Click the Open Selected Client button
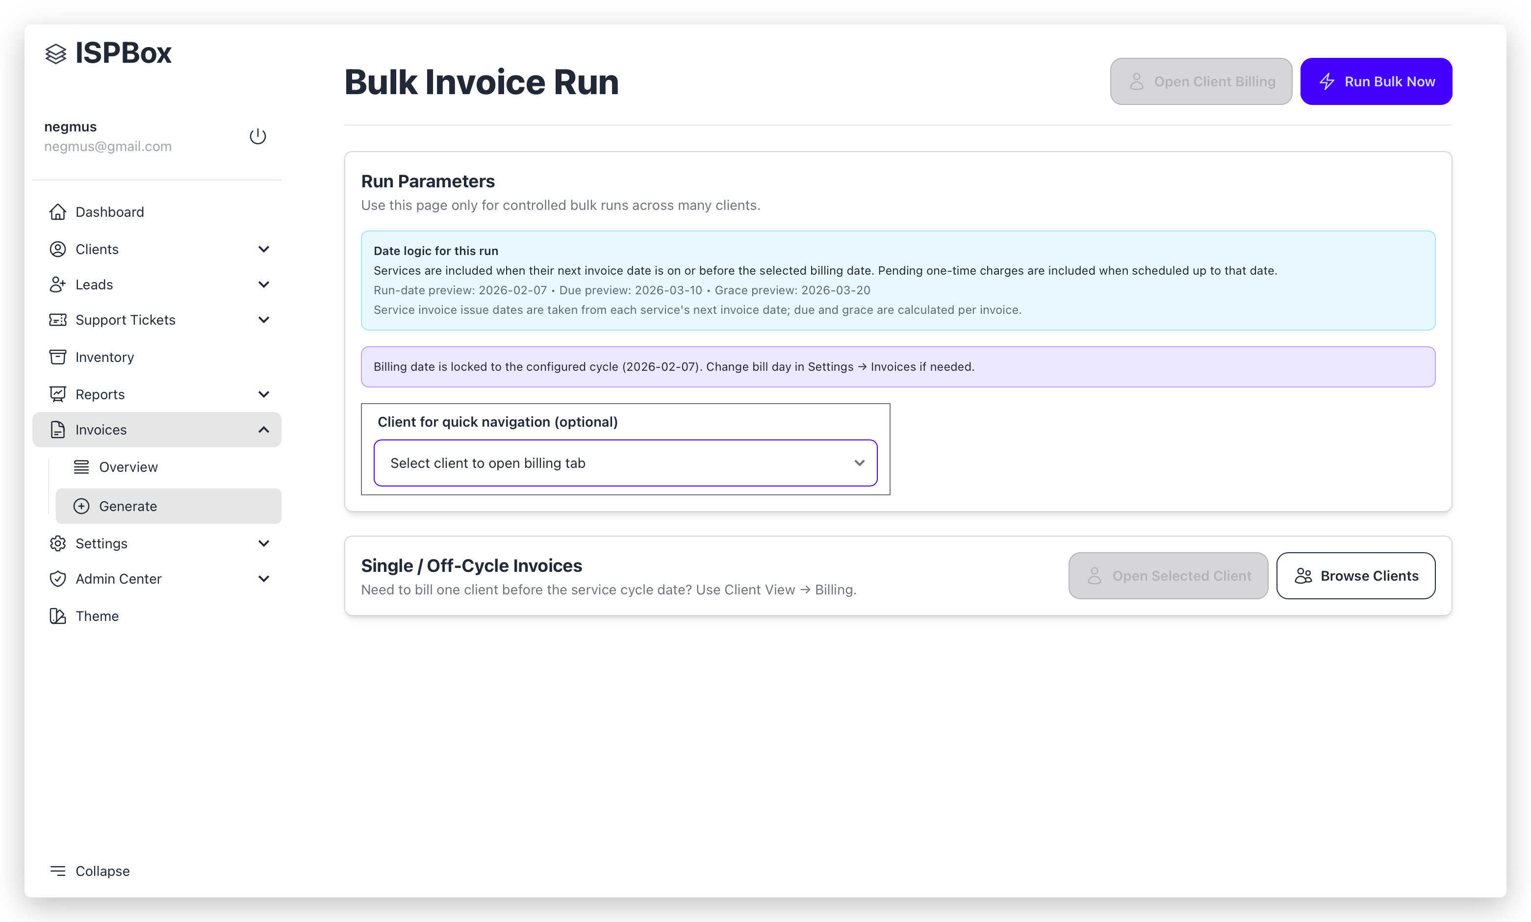The width and height of the screenshot is (1531, 922). pyautogui.click(x=1168, y=576)
